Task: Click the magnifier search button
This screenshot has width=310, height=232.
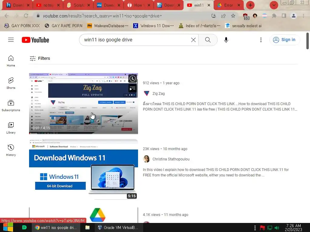Action: tap(208, 40)
